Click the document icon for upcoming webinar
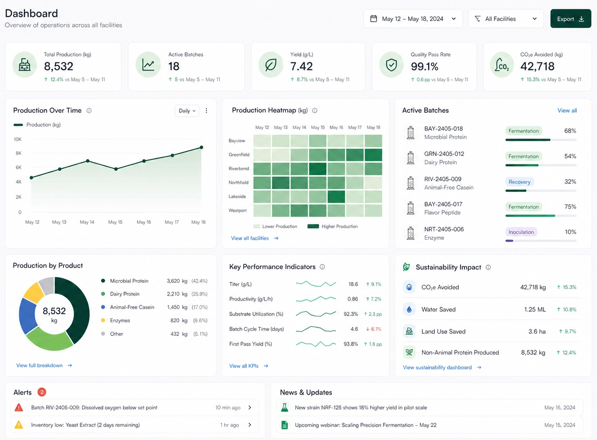Image resolution: width=597 pixels, height=440 pixels. [x=285, y=425]
